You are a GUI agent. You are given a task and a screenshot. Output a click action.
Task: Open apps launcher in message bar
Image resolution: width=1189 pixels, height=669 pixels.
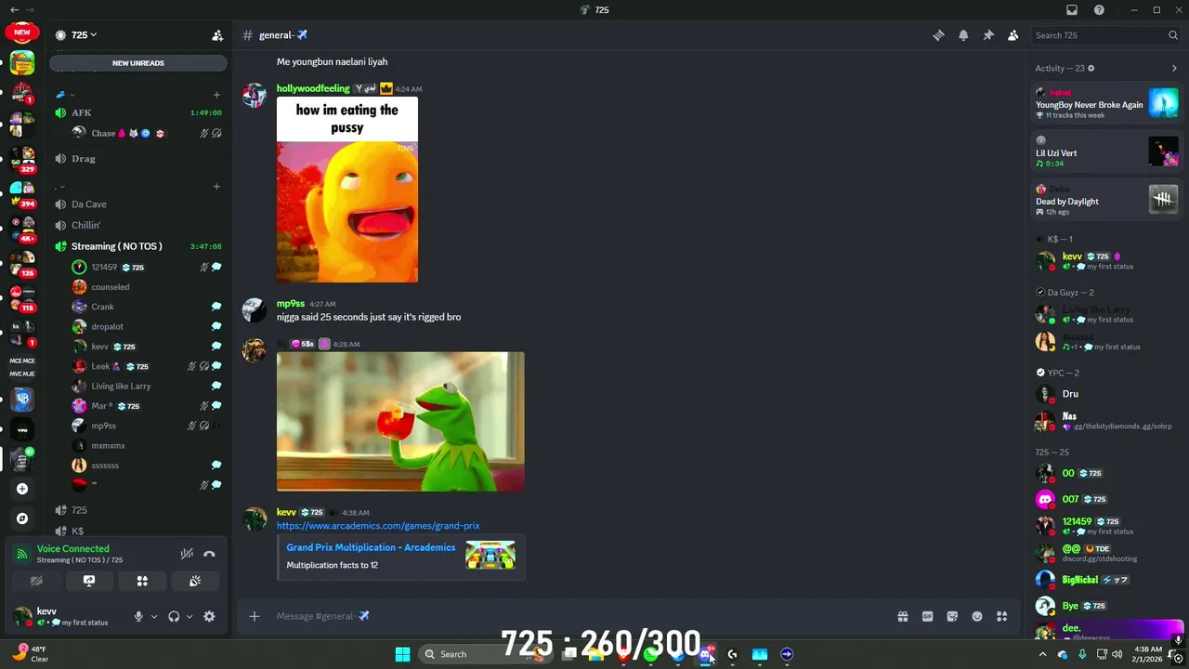[1001, 616]
